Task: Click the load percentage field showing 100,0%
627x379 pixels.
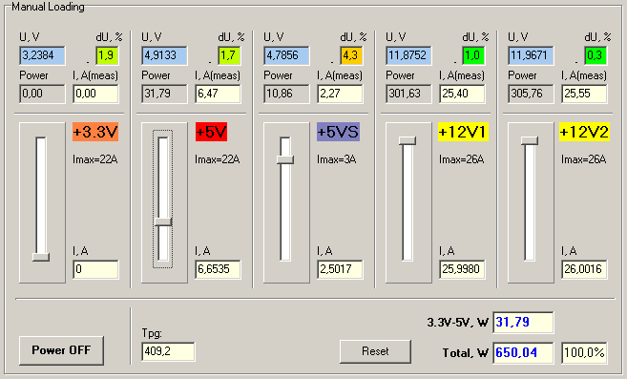Action: point(584,352)
